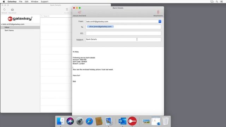Click the 'Bob' signature line

74,81
